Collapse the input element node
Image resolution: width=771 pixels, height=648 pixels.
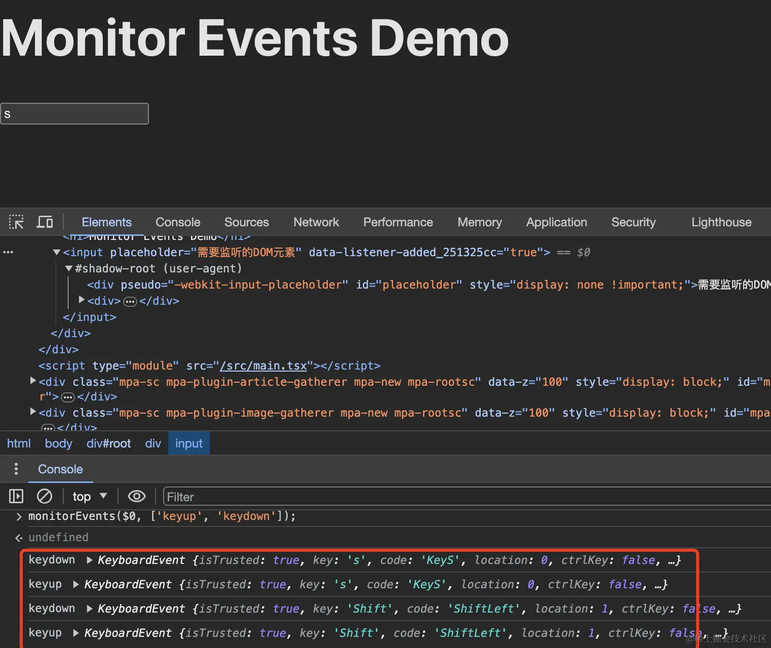(57, 252)
